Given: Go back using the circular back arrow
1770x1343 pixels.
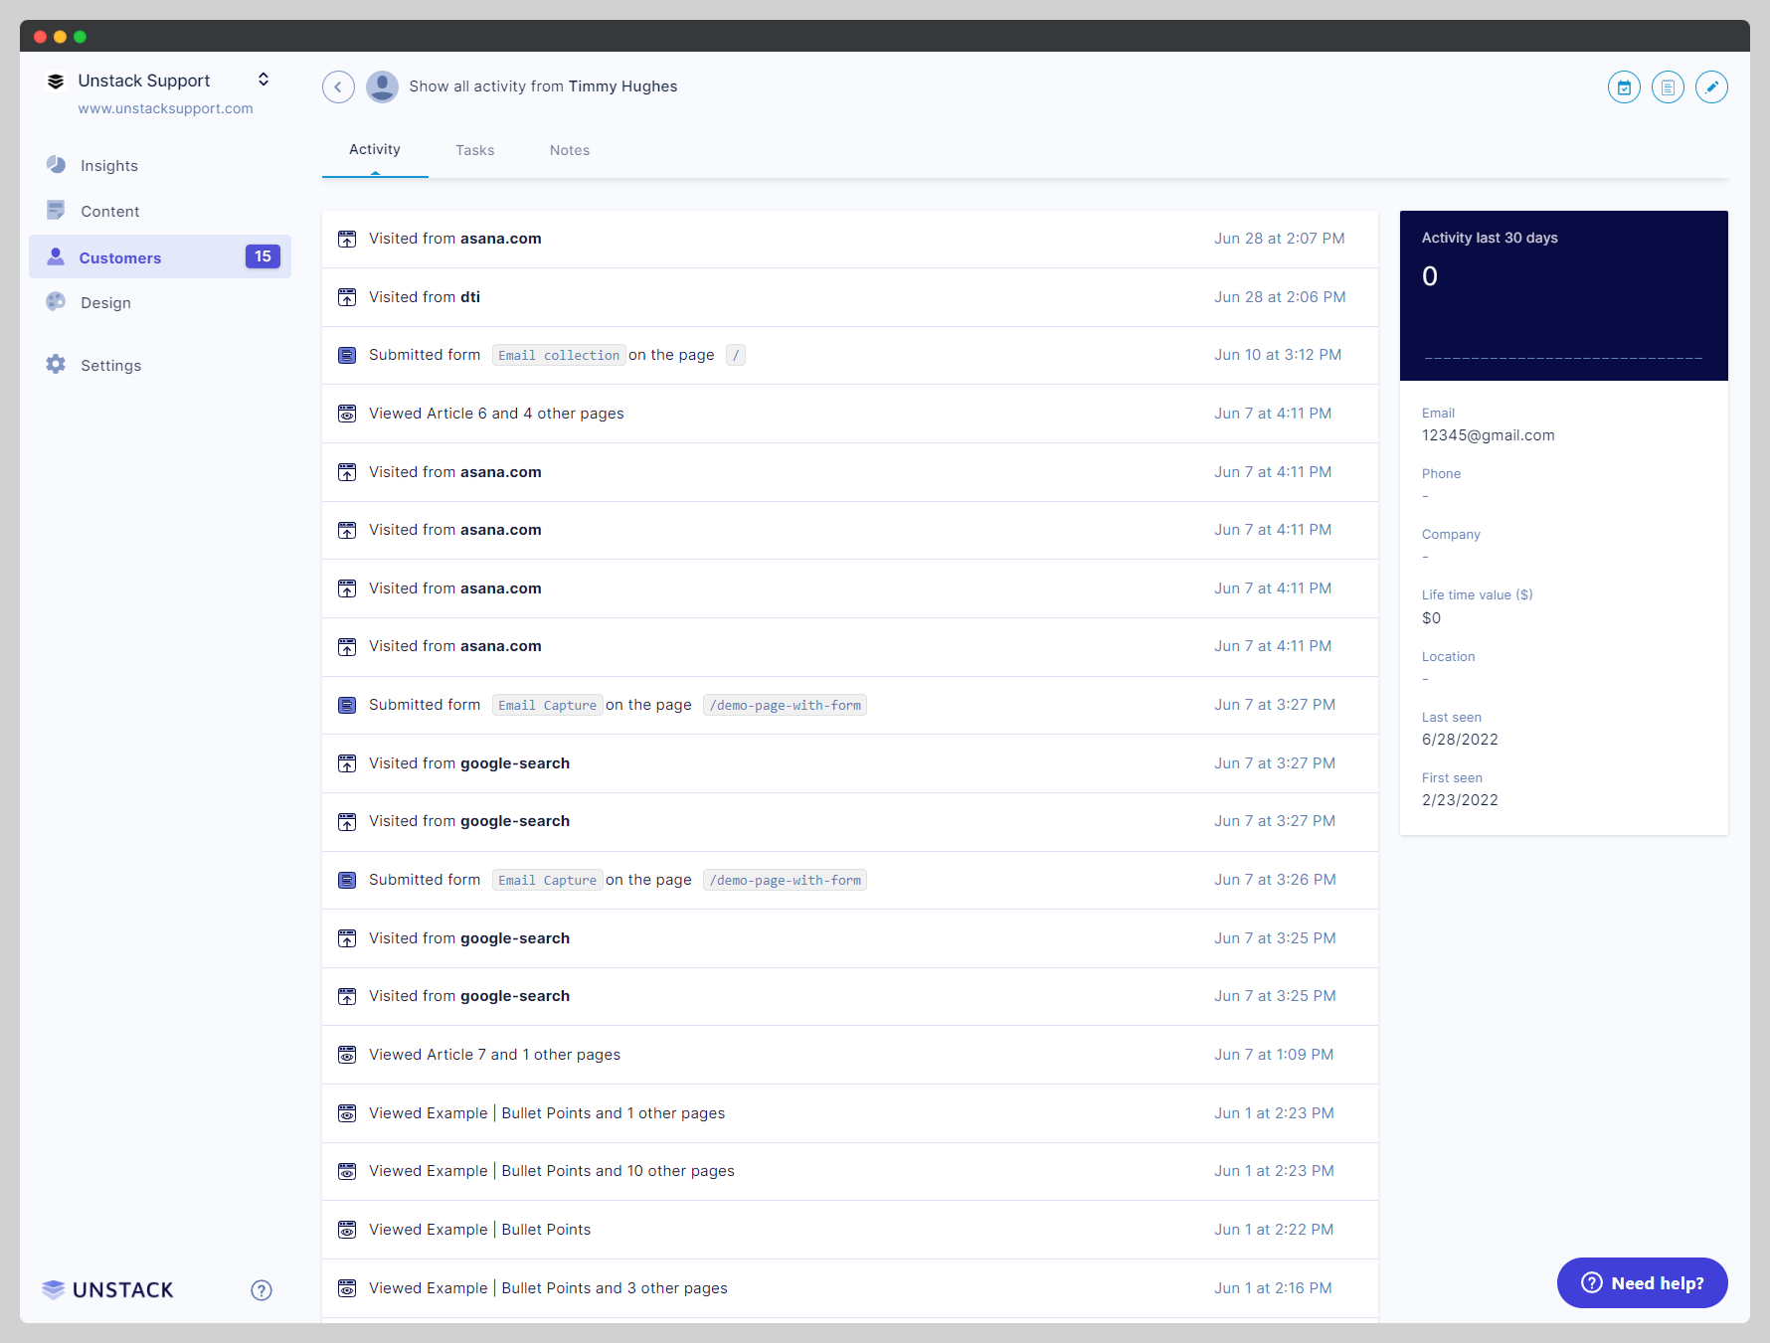Looking at the screenshot, I should 338,87.
